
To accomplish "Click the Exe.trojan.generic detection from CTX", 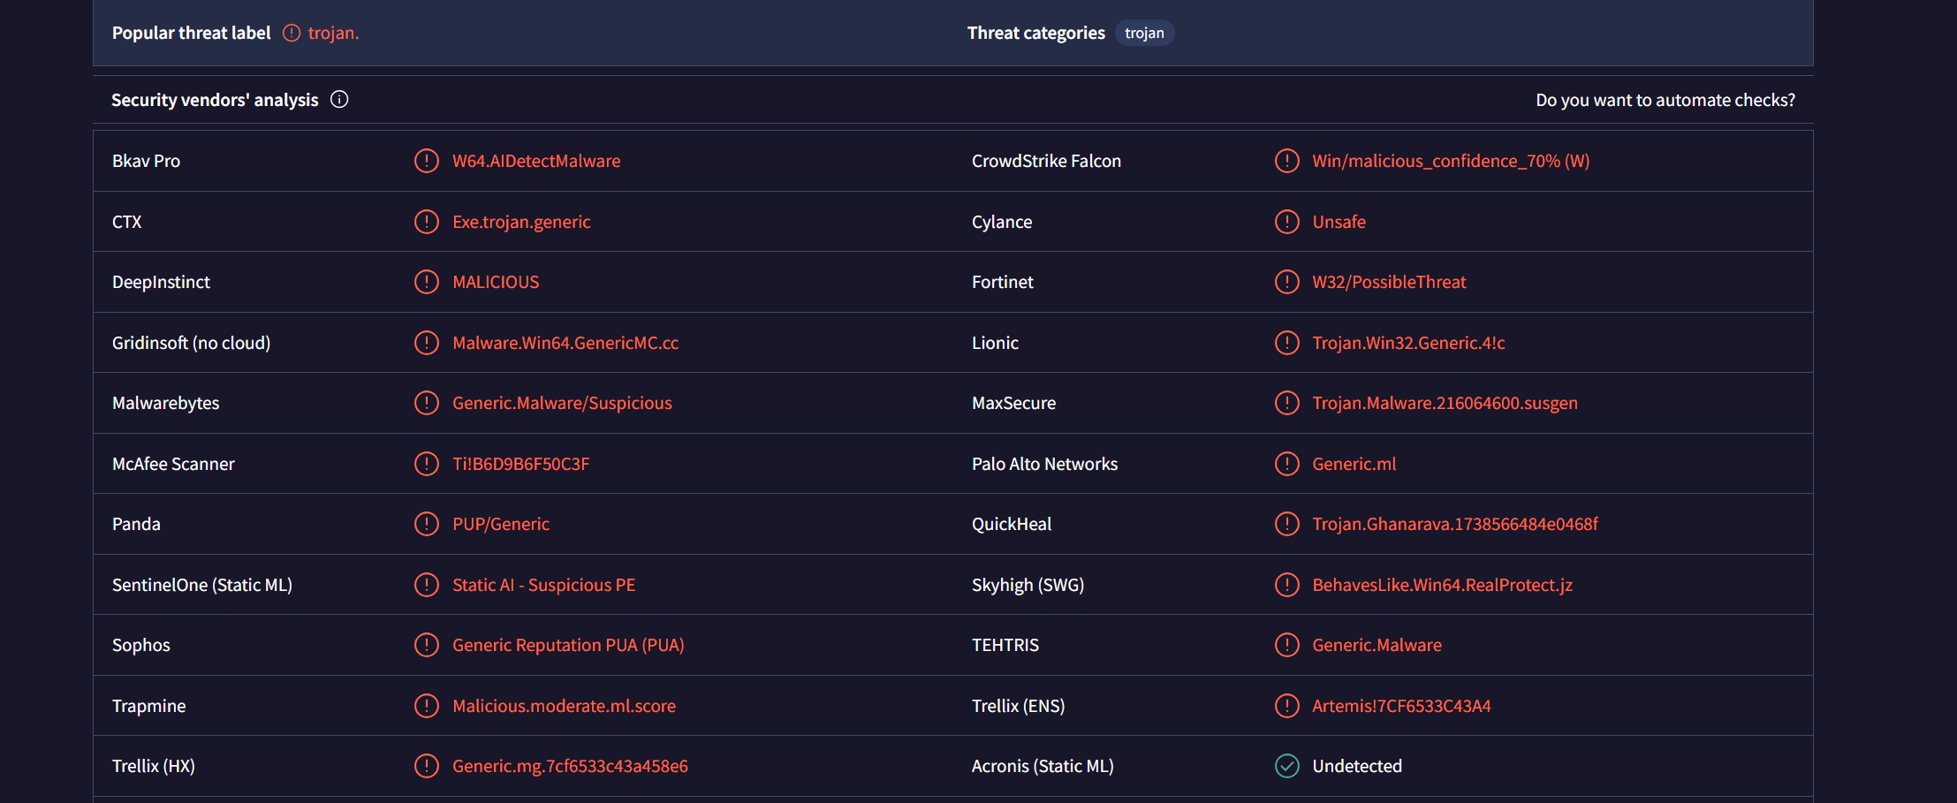I will pyautogui.click(x=521, y=222).
